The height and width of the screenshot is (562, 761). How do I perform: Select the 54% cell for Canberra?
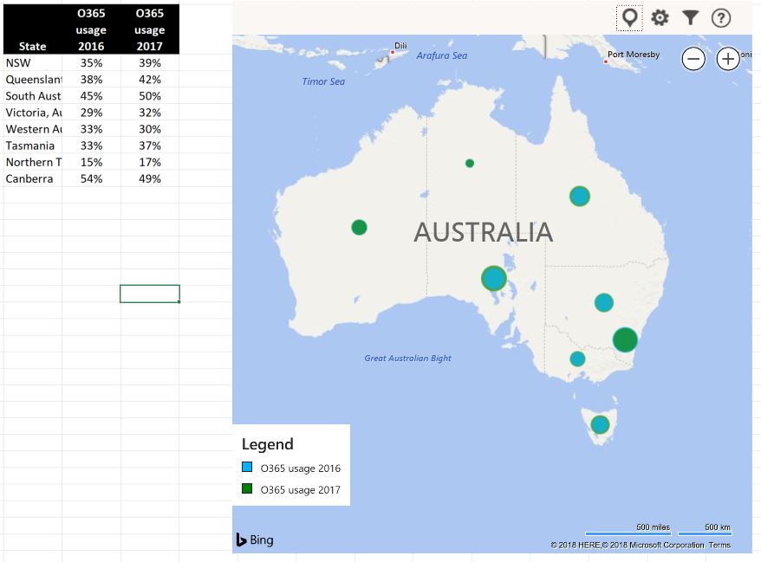click(x=91, y=178)
